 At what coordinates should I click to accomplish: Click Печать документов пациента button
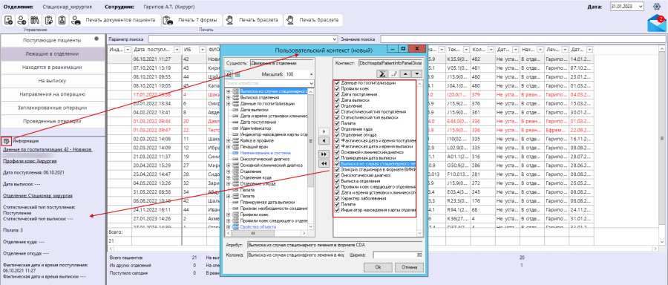(x=115, y=20)
